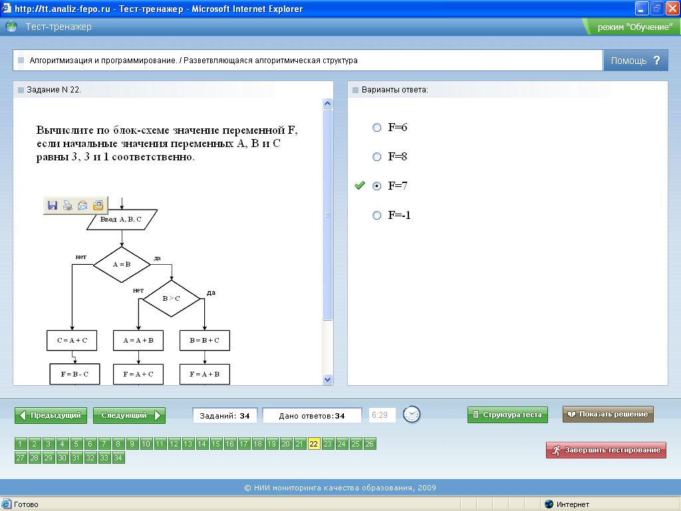Viewport: 681px width, 511px height.
Task: Select the highlighted question 22 button
Action: tap(314, 444)
